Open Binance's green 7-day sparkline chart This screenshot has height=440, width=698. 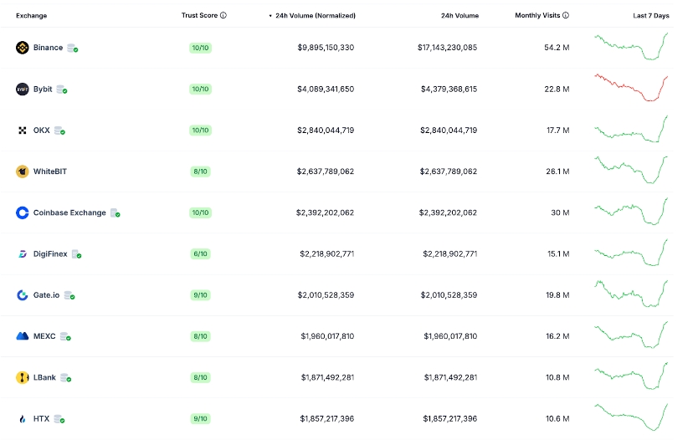click(x=631, y=47)
